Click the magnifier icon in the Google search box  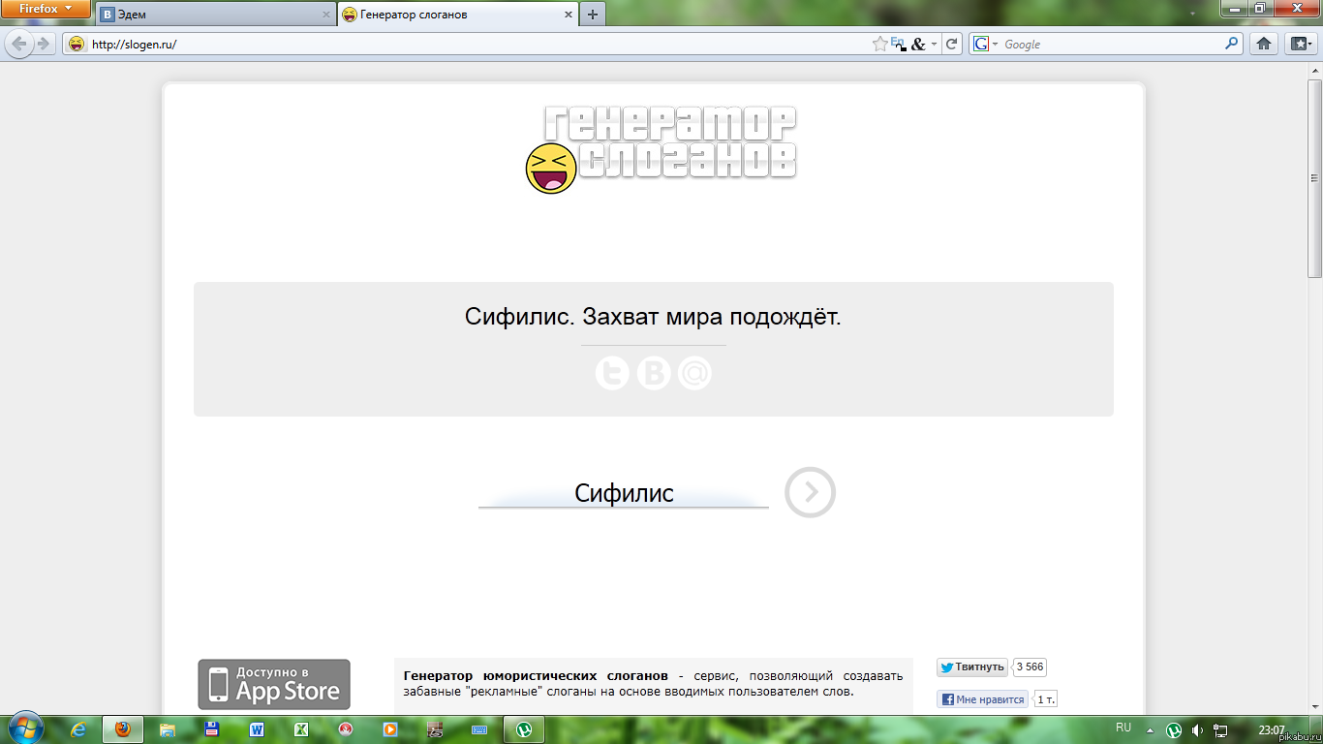[x=1232, y=44]
